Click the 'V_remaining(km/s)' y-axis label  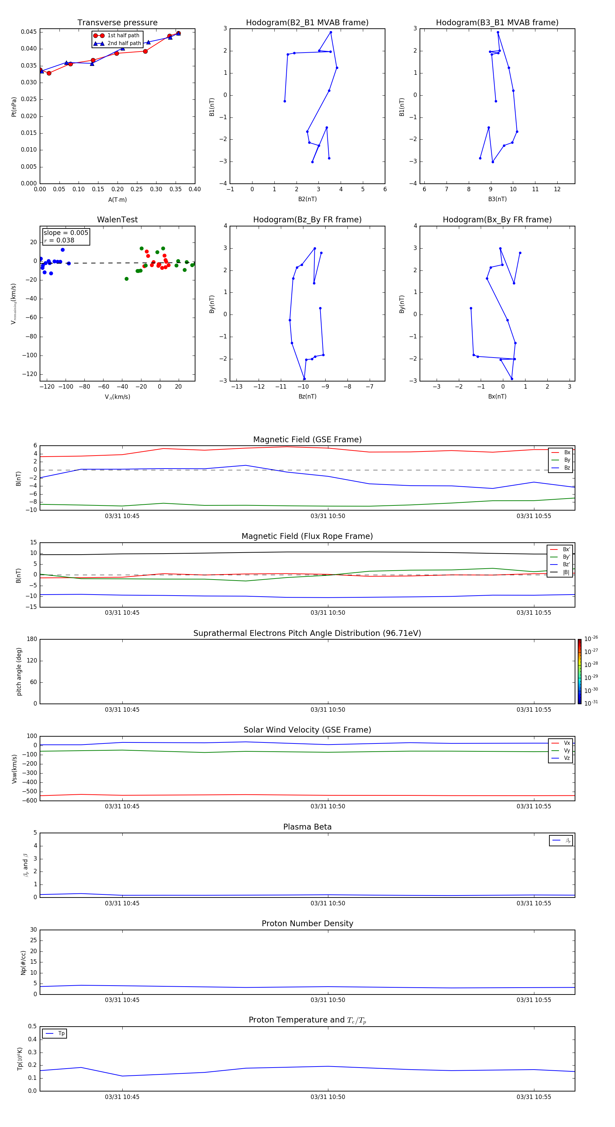(x=14, y=304)
